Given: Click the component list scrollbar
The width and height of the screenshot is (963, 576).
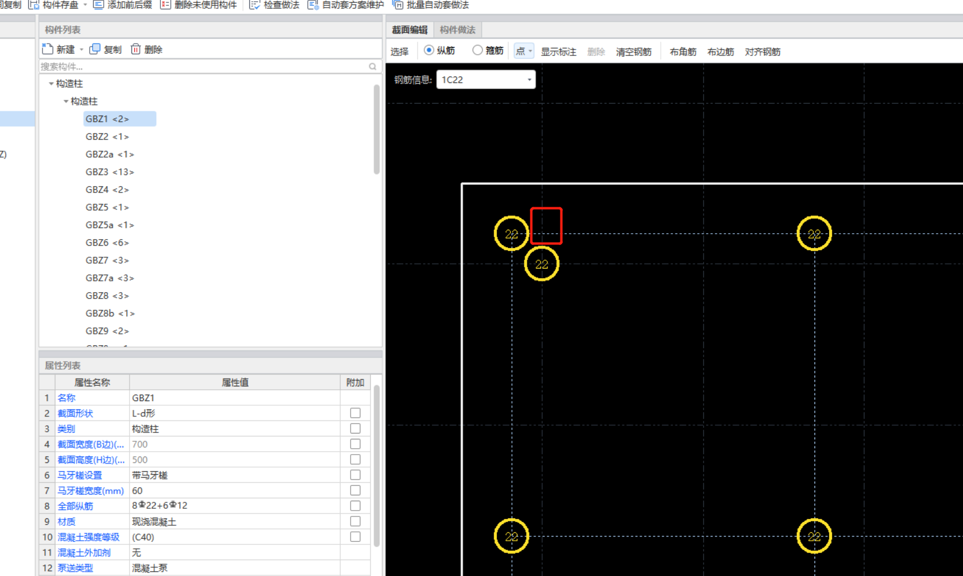Looking at the screenshot, I should coord(376,130).
